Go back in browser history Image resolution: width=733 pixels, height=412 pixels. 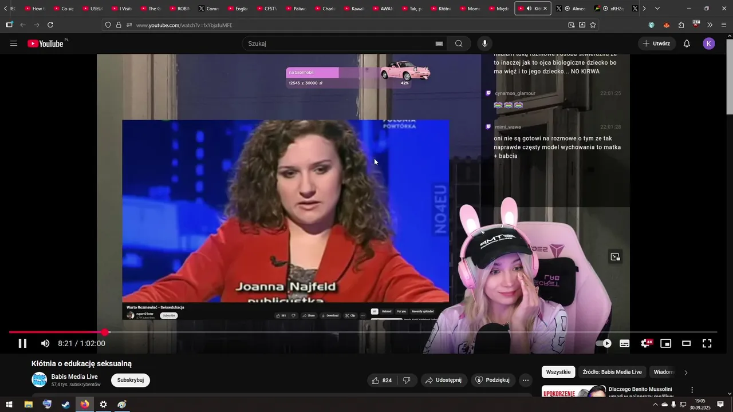point(23,25)
